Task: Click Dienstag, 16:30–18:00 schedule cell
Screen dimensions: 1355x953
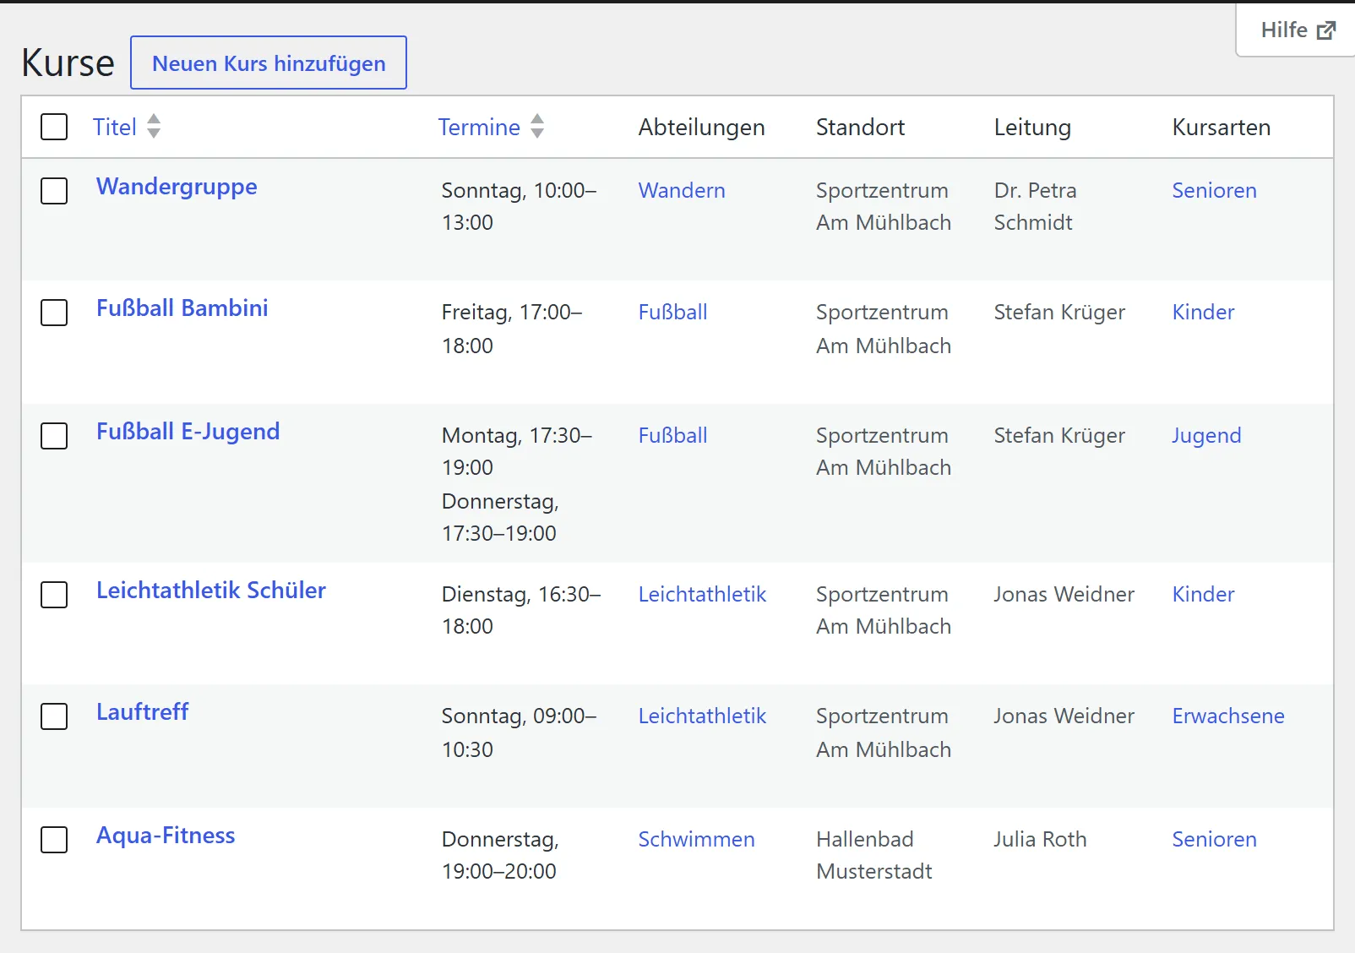Action: click(x=521, y=611)
